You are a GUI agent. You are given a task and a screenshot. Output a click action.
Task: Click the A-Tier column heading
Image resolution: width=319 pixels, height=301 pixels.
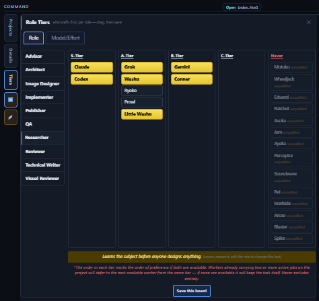(127, 56)
